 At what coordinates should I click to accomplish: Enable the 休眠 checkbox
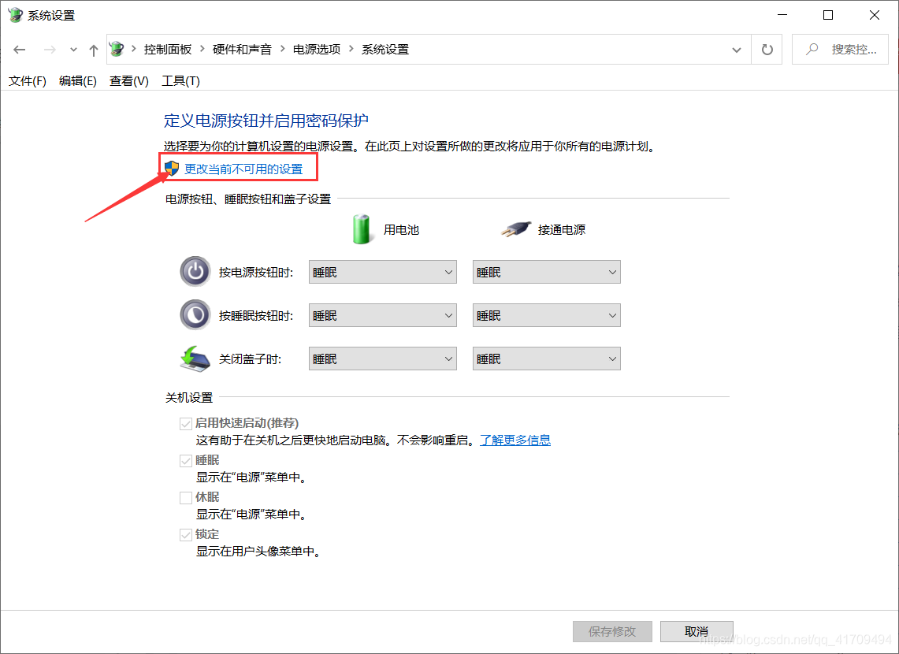[185, 497]
